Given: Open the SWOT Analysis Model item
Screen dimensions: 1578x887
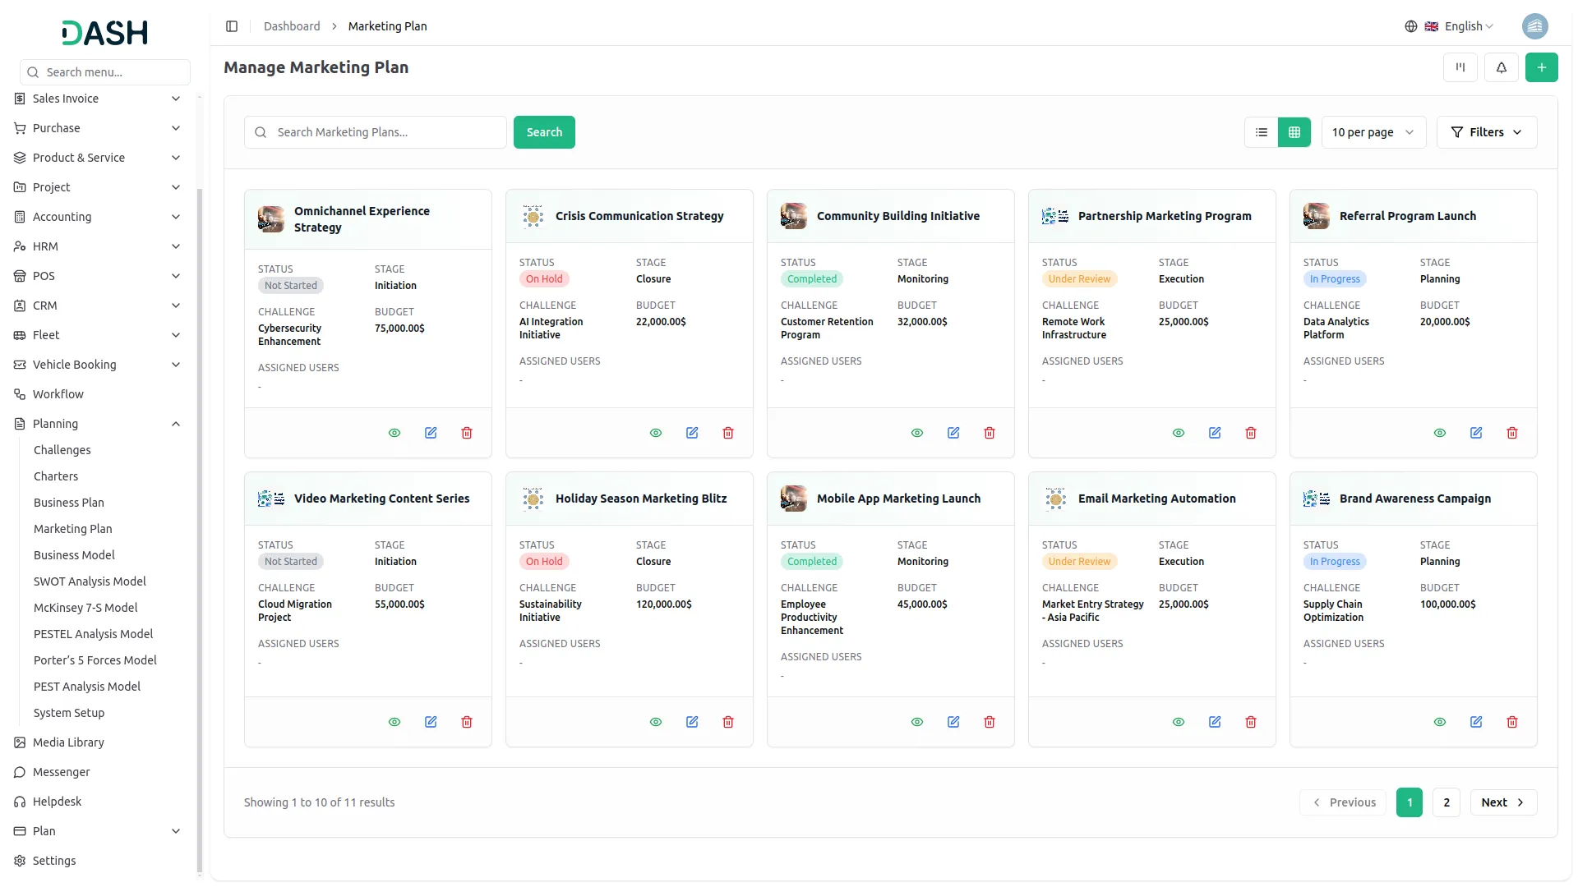Looking at the screenshot, I should pyautogui.click(x=90, y=581).
